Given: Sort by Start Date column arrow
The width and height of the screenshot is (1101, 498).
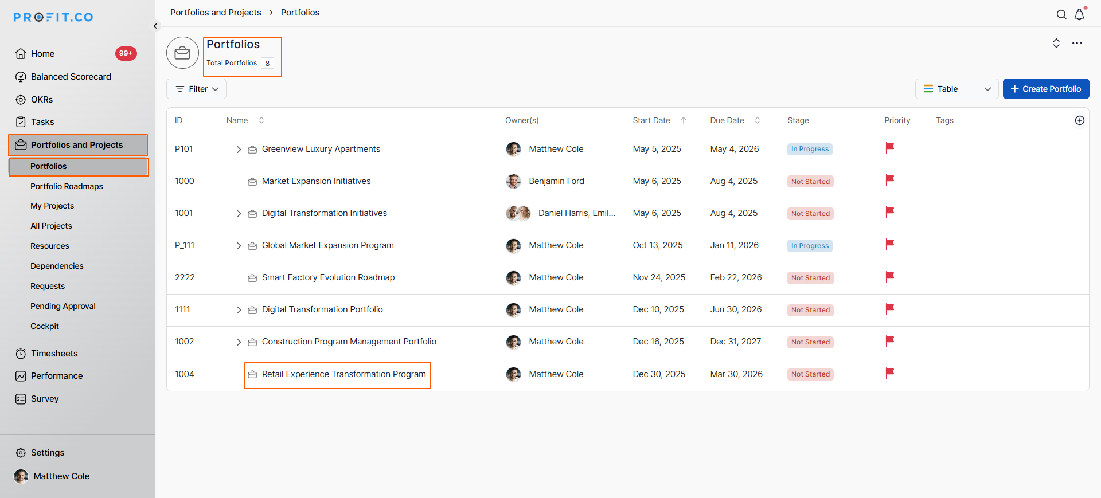Looking at the screenshot, I should click(684, 120).
